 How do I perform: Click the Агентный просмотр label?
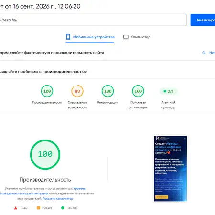[168, 105]
